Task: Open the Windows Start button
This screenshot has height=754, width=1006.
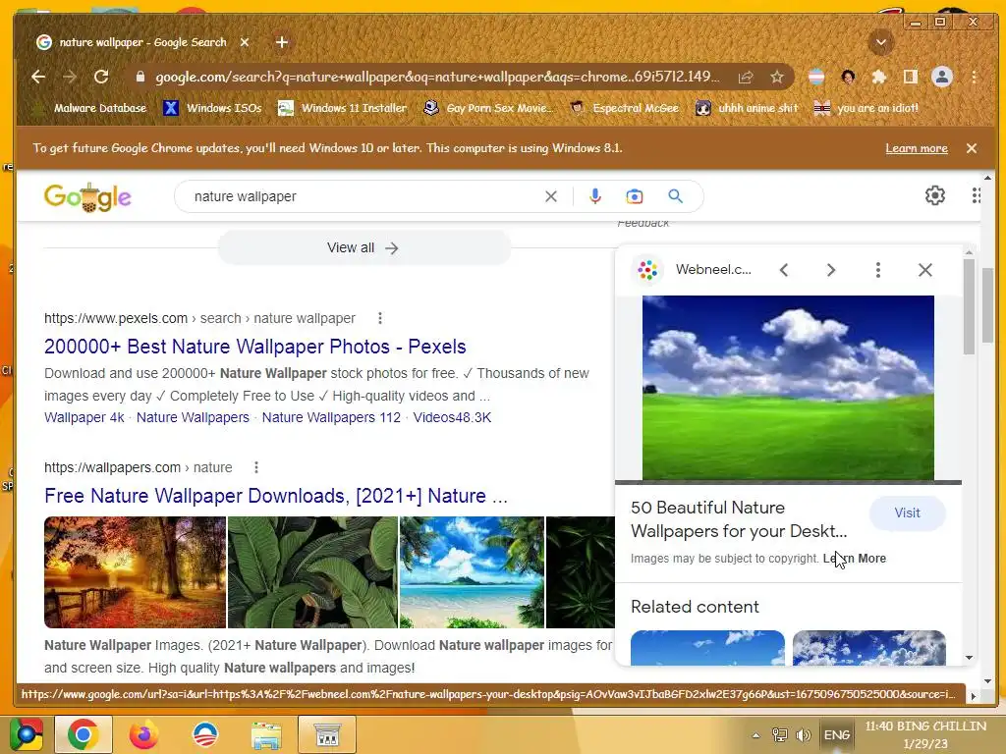Action: [x=25, y=734]
